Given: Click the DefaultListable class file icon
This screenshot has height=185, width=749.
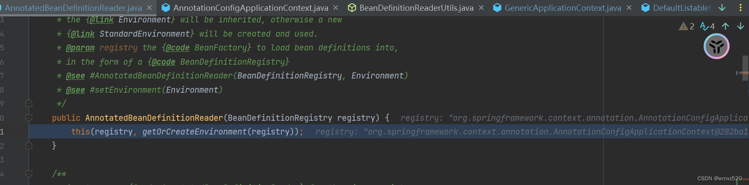Looking at the screenshot, I should [645, 8].
